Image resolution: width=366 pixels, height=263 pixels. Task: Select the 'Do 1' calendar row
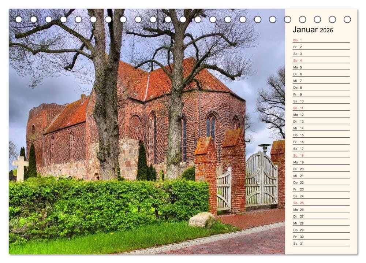point(321,40)
